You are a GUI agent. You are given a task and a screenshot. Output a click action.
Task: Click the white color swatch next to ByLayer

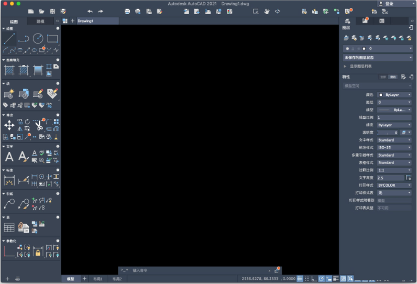[x=380, y=95]
